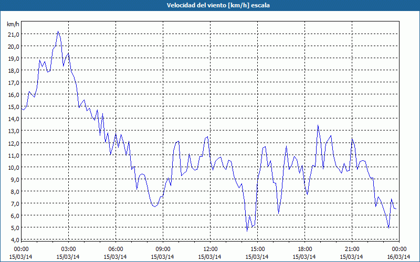Click the '21:00' time axis label

click(352, 249)
